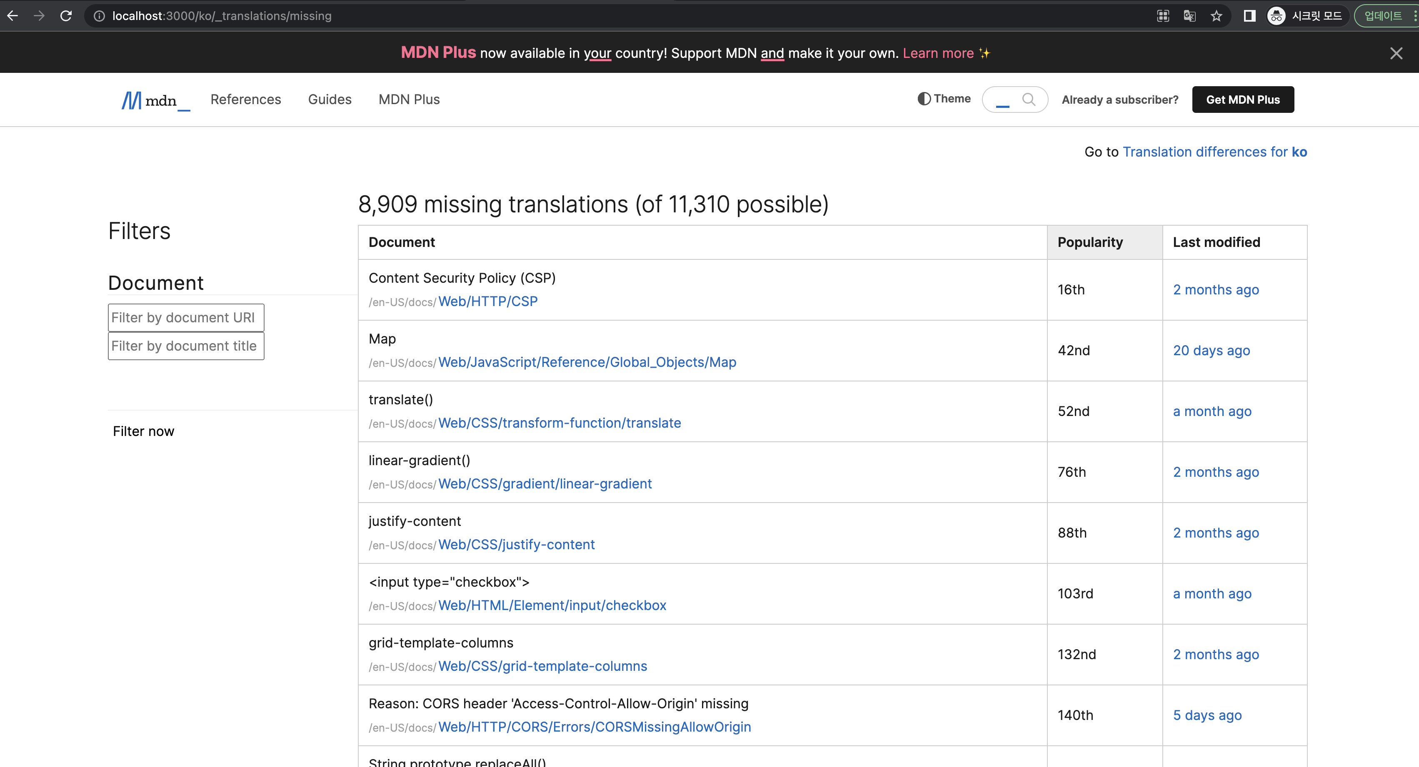
Task: Open the browser side panel icon
Action: tap(1249, 16)
